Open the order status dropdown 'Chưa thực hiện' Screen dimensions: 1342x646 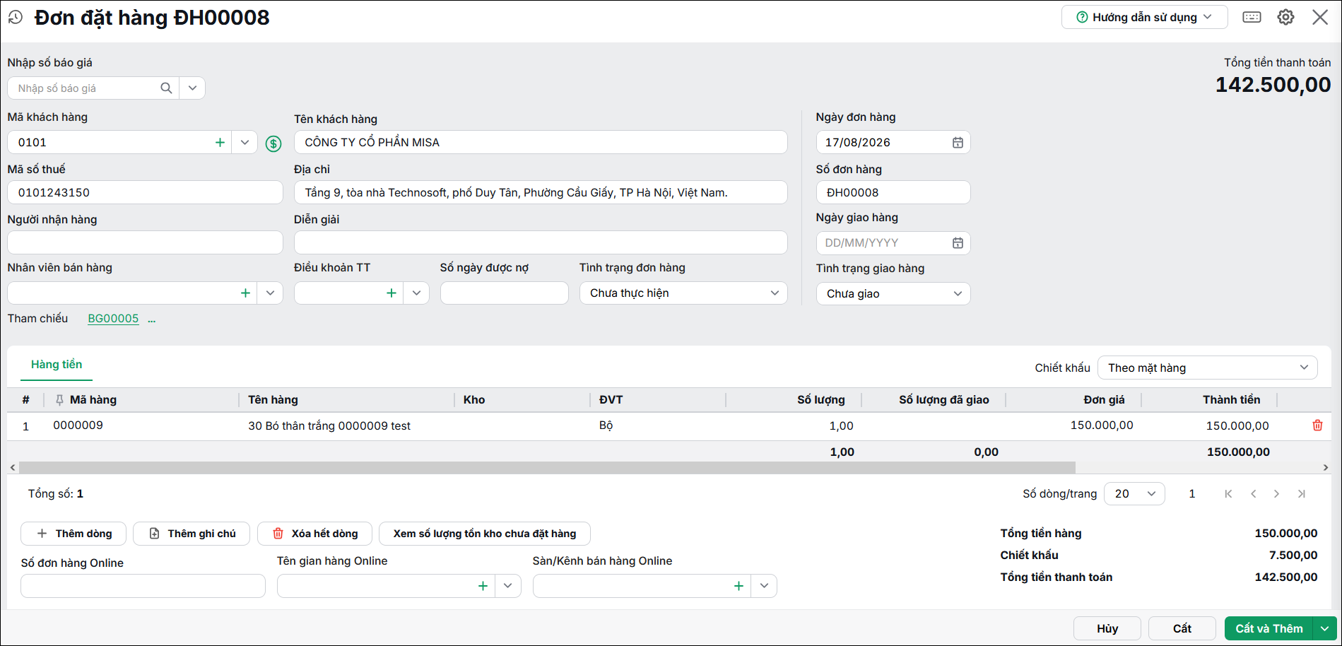coord(683,293)
